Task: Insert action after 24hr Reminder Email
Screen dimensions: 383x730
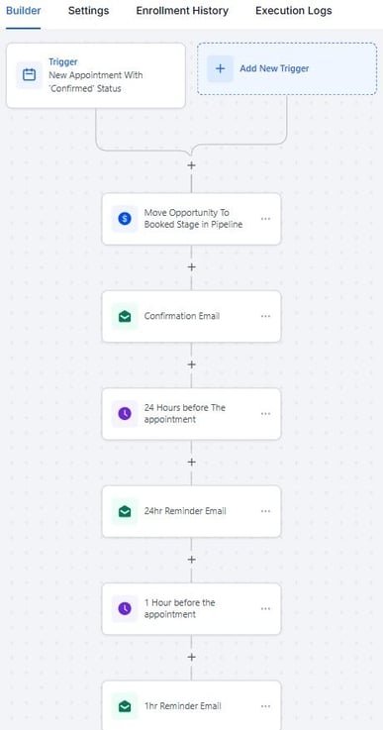Action: coord(191,560)
